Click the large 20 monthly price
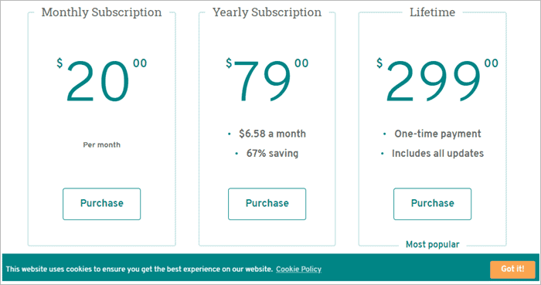The width and height of the screenshot is (541, 285). click(x=97, y=81)
